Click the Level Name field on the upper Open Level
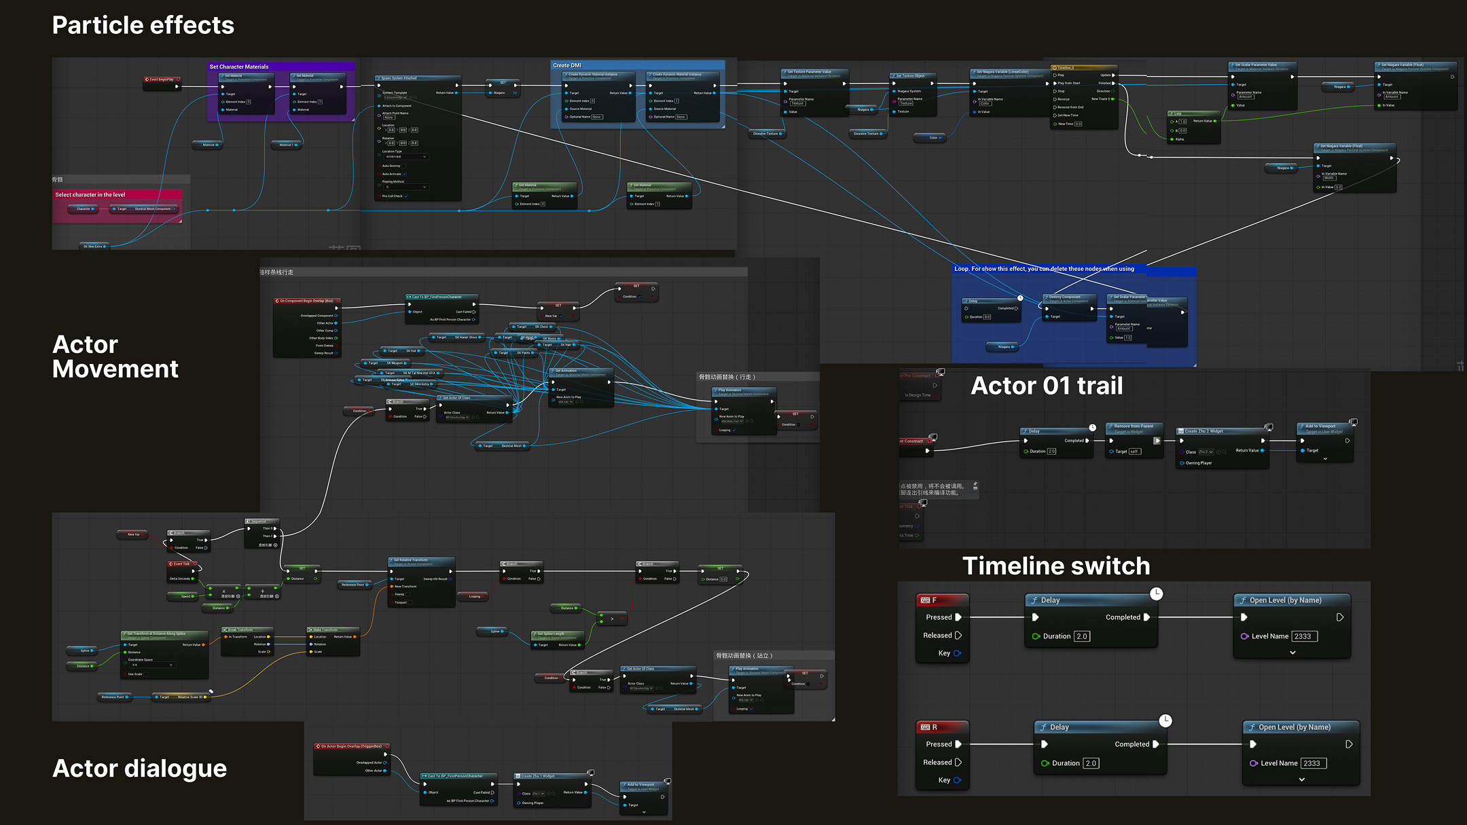 (x=1304, y=636)
